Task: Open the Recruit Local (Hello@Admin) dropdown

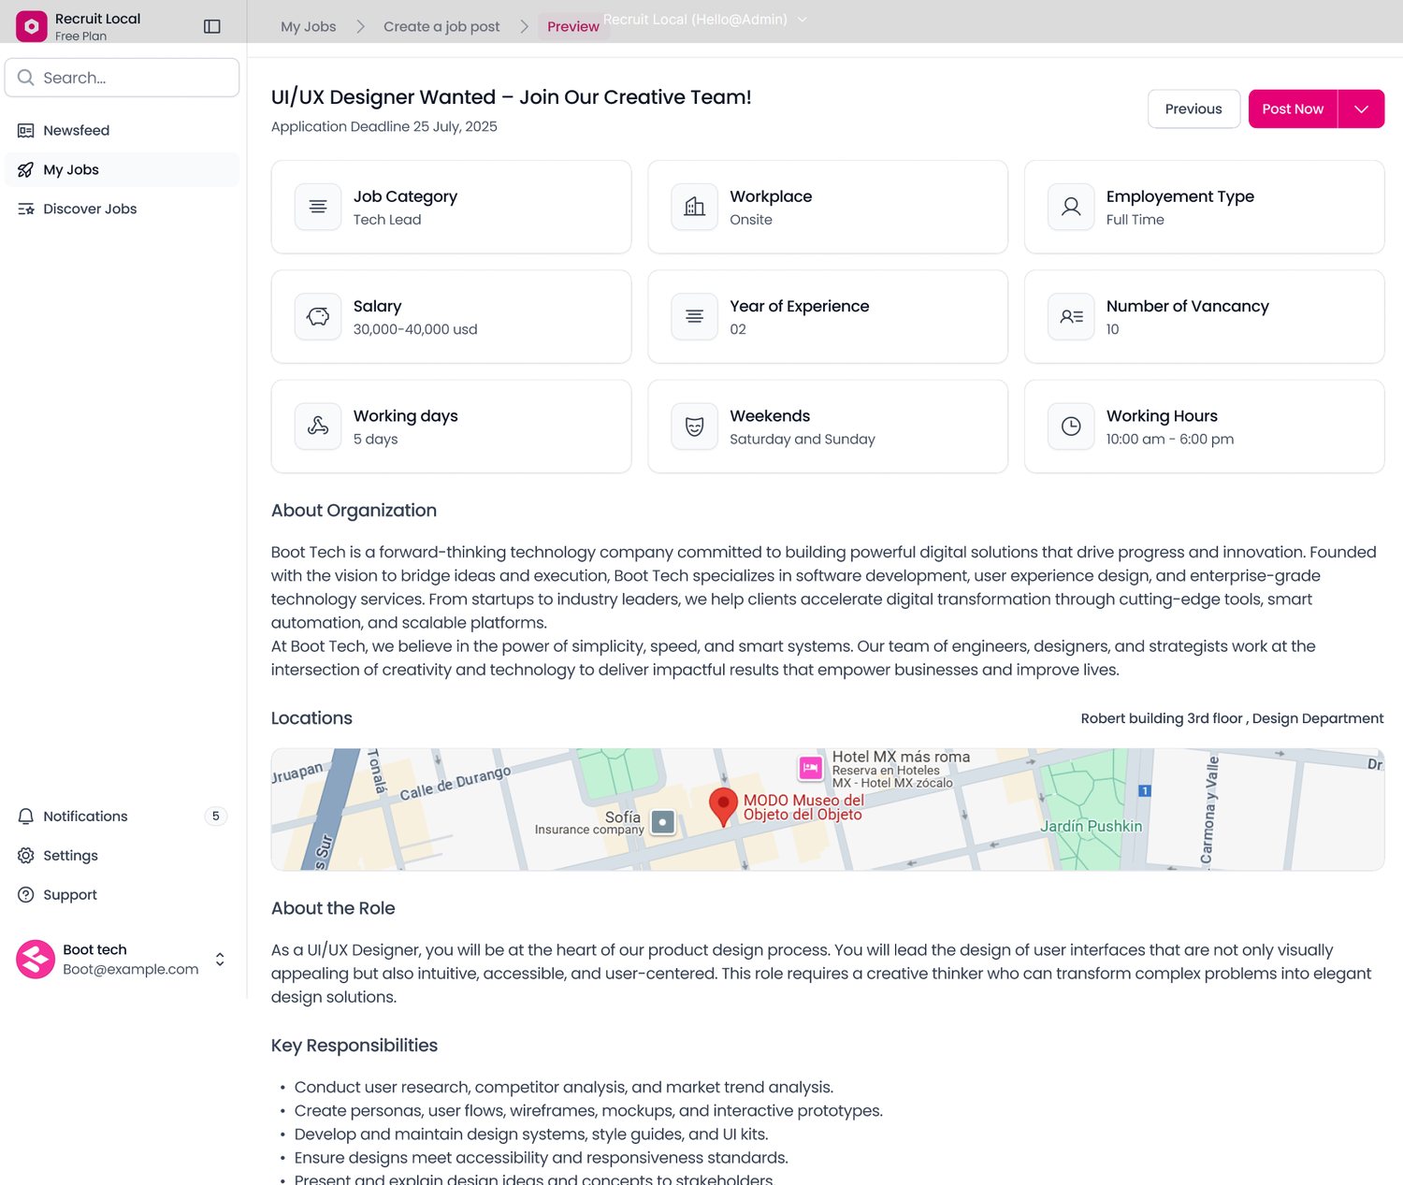Action: tap(704, 20)
